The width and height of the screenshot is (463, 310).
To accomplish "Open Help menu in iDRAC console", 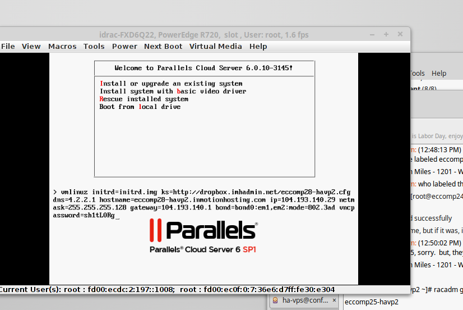I will [x=258, y=46].
